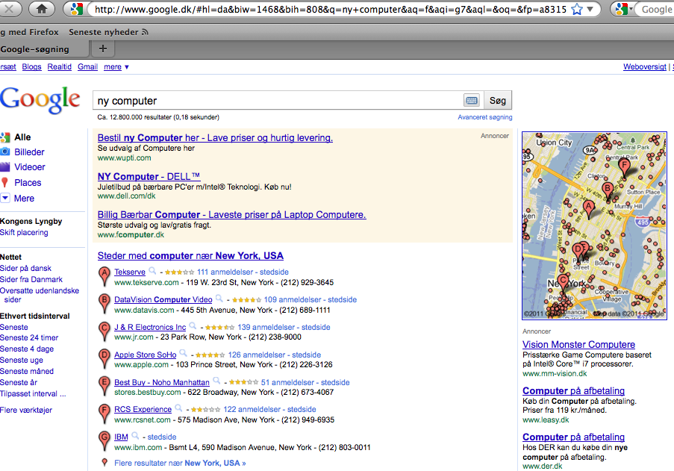Restrict results to Sider fra Danmark
Image resolution: width=674 pixels, height=471 pixels.
click(x=31, y=279)
